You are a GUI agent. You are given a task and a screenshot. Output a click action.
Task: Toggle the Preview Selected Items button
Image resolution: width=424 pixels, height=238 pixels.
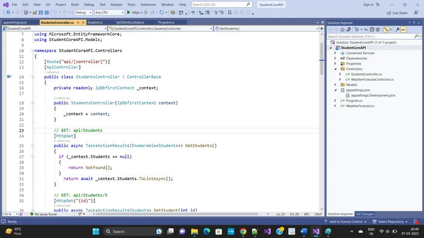click(x=403, y=30)
